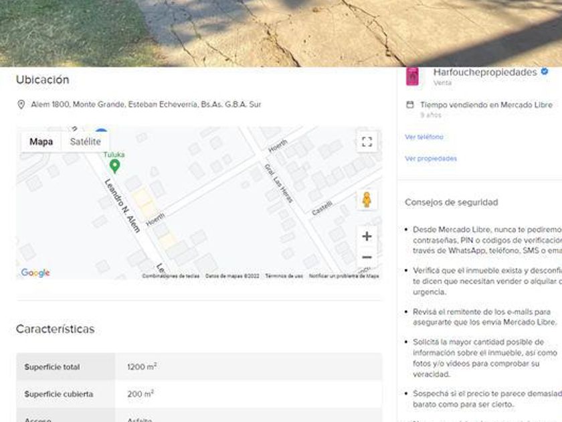The width and height of the screenshot is (562, 422).
Task: Click the location pin icon beside the address
Action: [21, 104]
